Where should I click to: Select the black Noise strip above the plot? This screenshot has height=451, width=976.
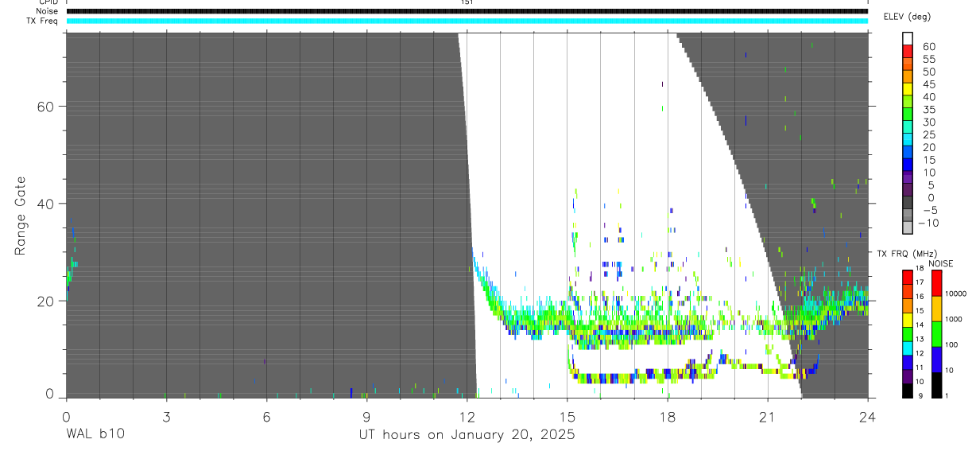point(467,11)
